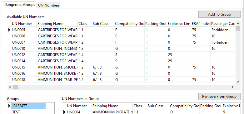Switch to the UN Numbers tab

pyautogui.click(x=49, y=5)
